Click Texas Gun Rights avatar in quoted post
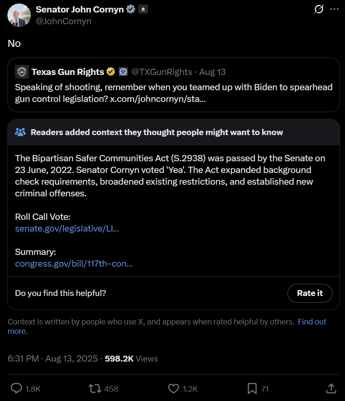Screen dimensions: 345x401 (22, 72)
